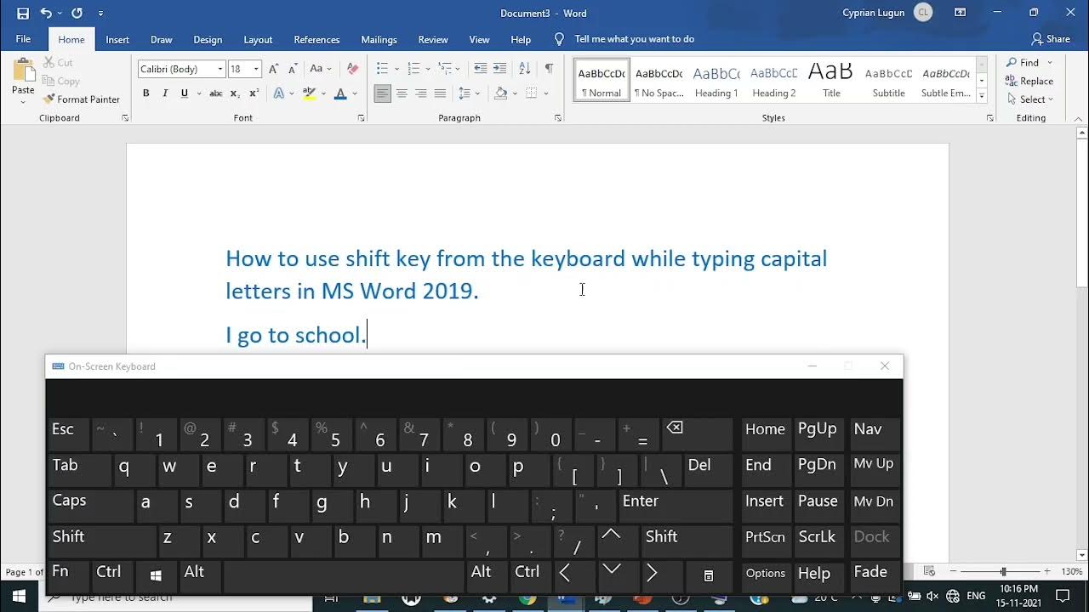
Task: Open the Borders dropdown arrow
Action: (x=544, y=93)
